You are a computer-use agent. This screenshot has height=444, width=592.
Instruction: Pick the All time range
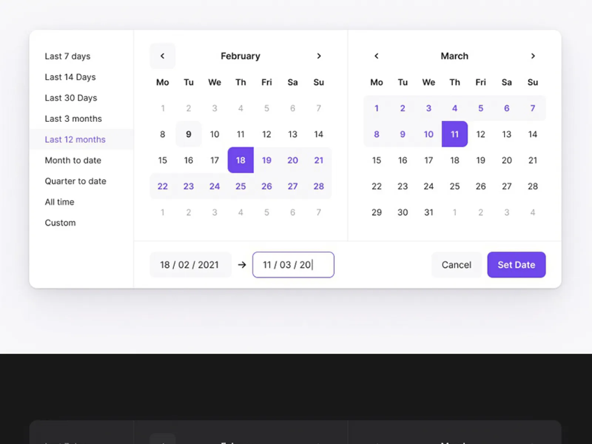[60, 202]
